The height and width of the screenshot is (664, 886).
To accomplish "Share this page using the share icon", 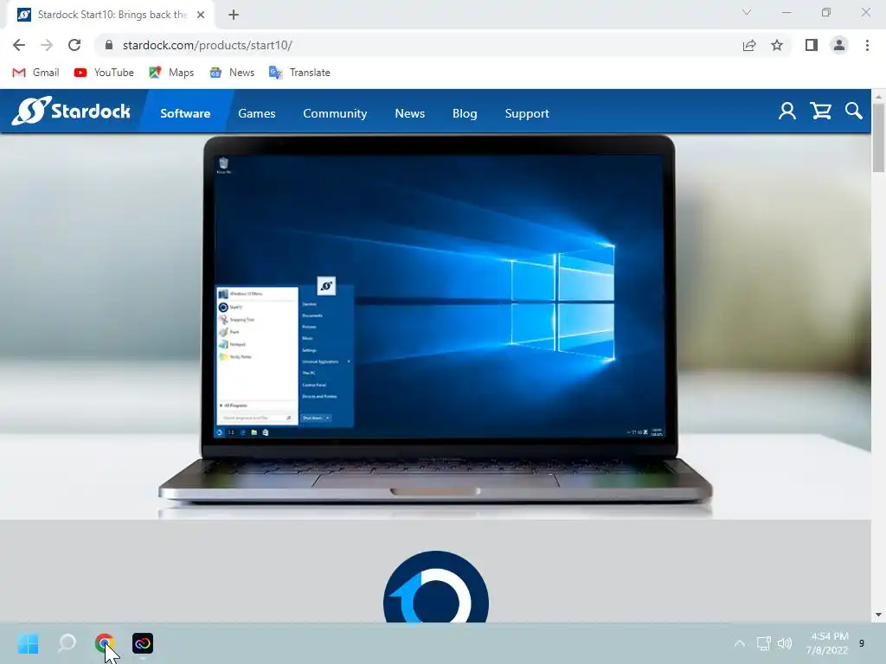I will pos(749,45).
